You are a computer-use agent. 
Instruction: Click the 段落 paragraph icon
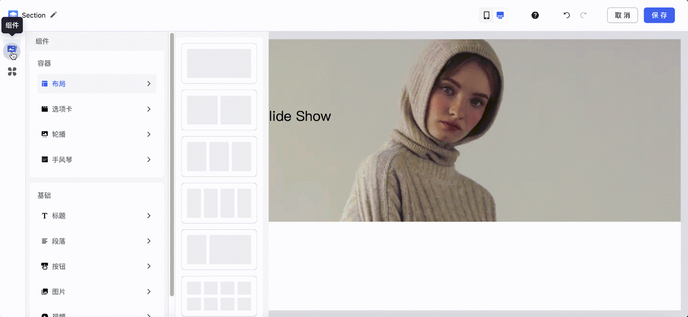tap(44, 241)
